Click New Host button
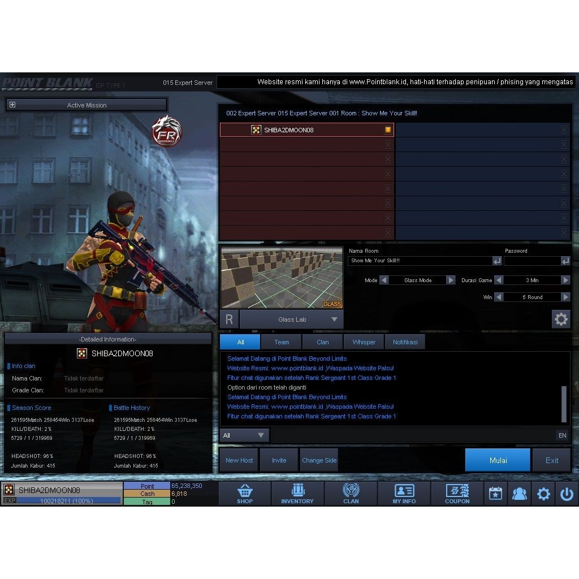This screenshot has width=579, height=579. pos(239,460)
